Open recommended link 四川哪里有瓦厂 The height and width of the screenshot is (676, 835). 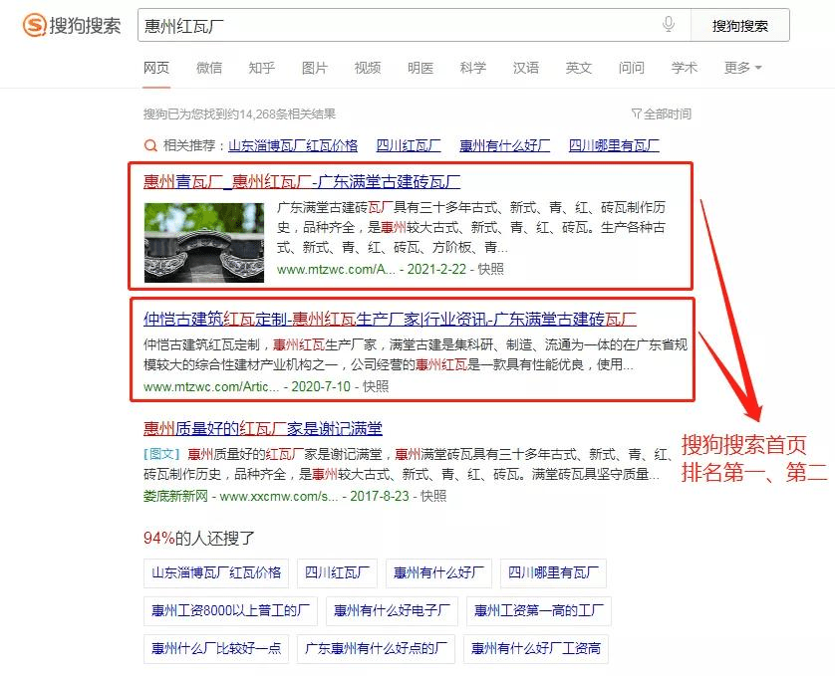pos(614,145)
